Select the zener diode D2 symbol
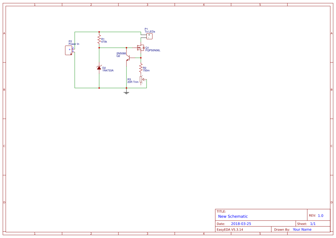The image size is (336, 238). [x=99, y=68]
